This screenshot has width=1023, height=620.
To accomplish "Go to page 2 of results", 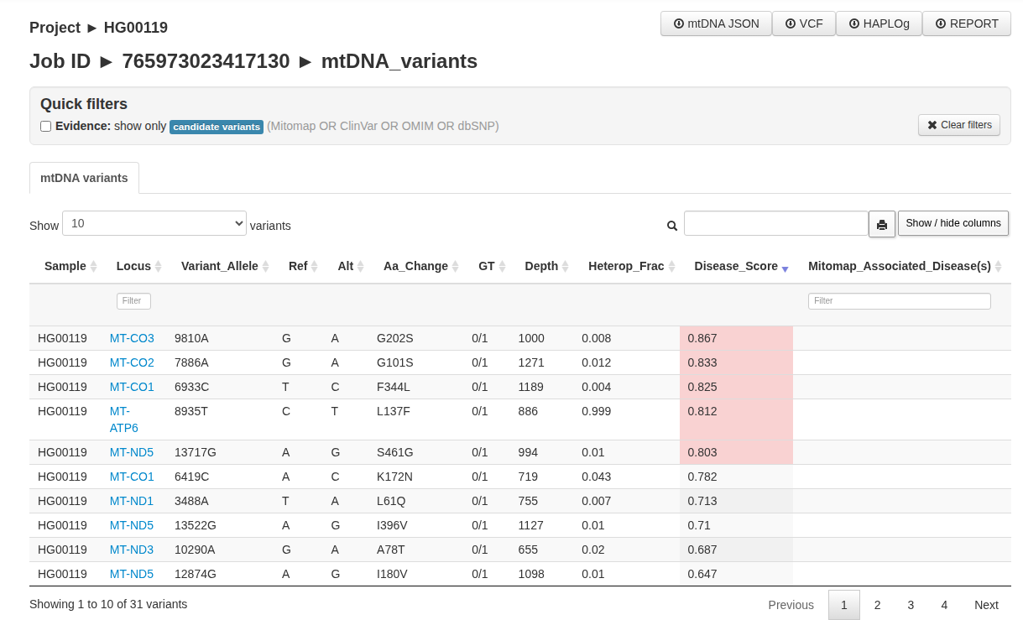I will pos(877,605).
